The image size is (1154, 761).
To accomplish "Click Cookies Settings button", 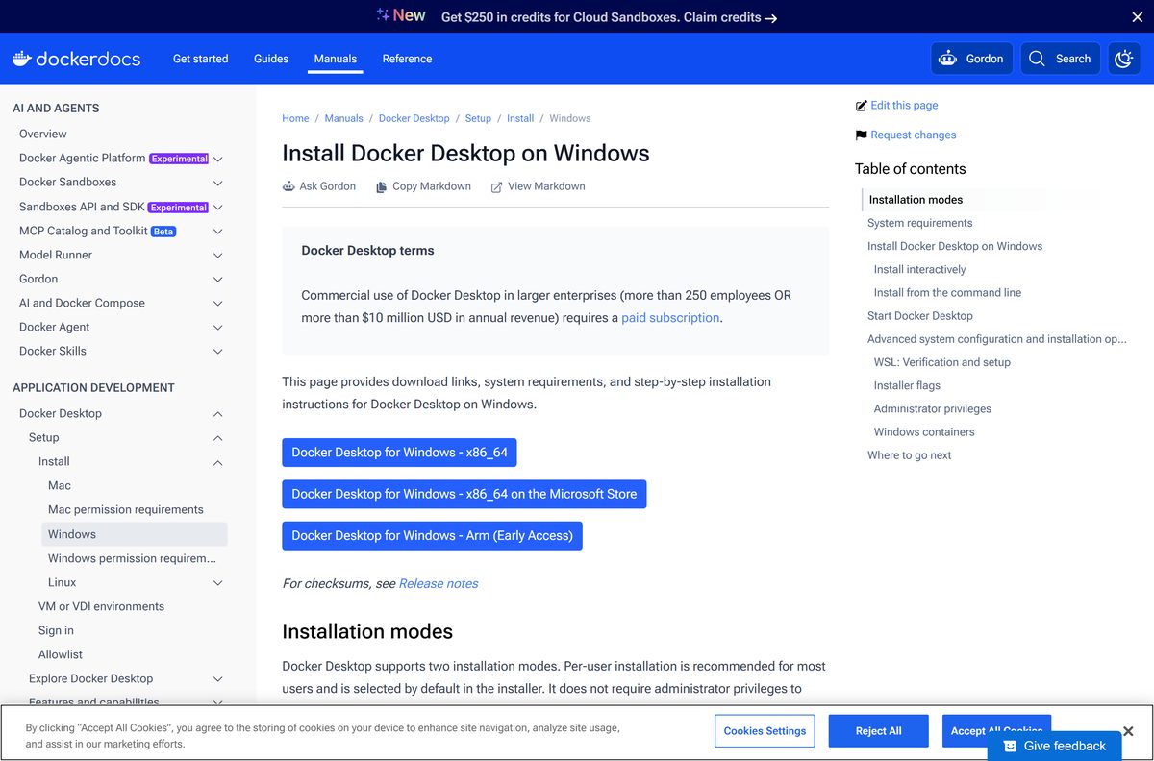I will [x=765, y=731].
